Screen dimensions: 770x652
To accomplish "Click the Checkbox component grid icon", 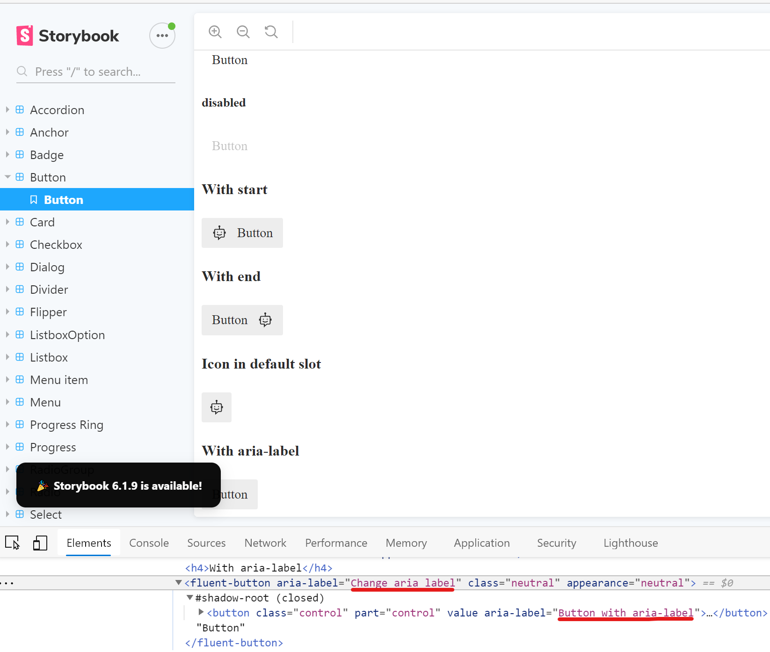I will 20,245.
